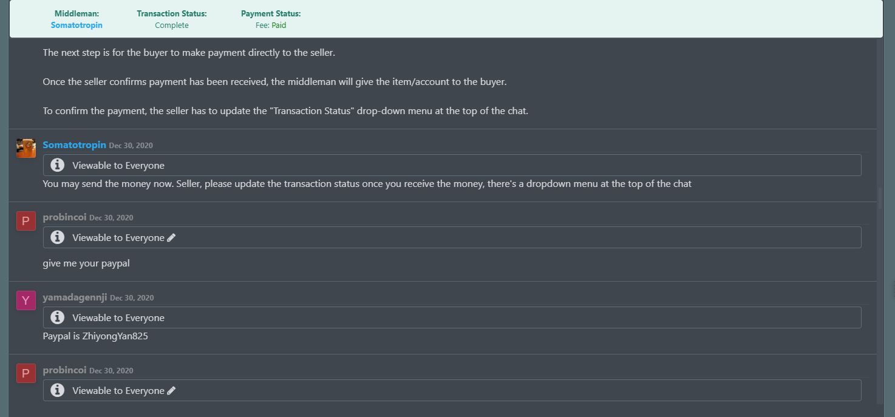Viewport: 895px width, 417px height.
Task: Click the yamadagennji username
Action: pyautogui.click(x=75, y=297)
